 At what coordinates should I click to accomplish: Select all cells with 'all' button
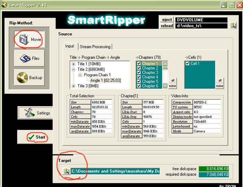[220, 80]
